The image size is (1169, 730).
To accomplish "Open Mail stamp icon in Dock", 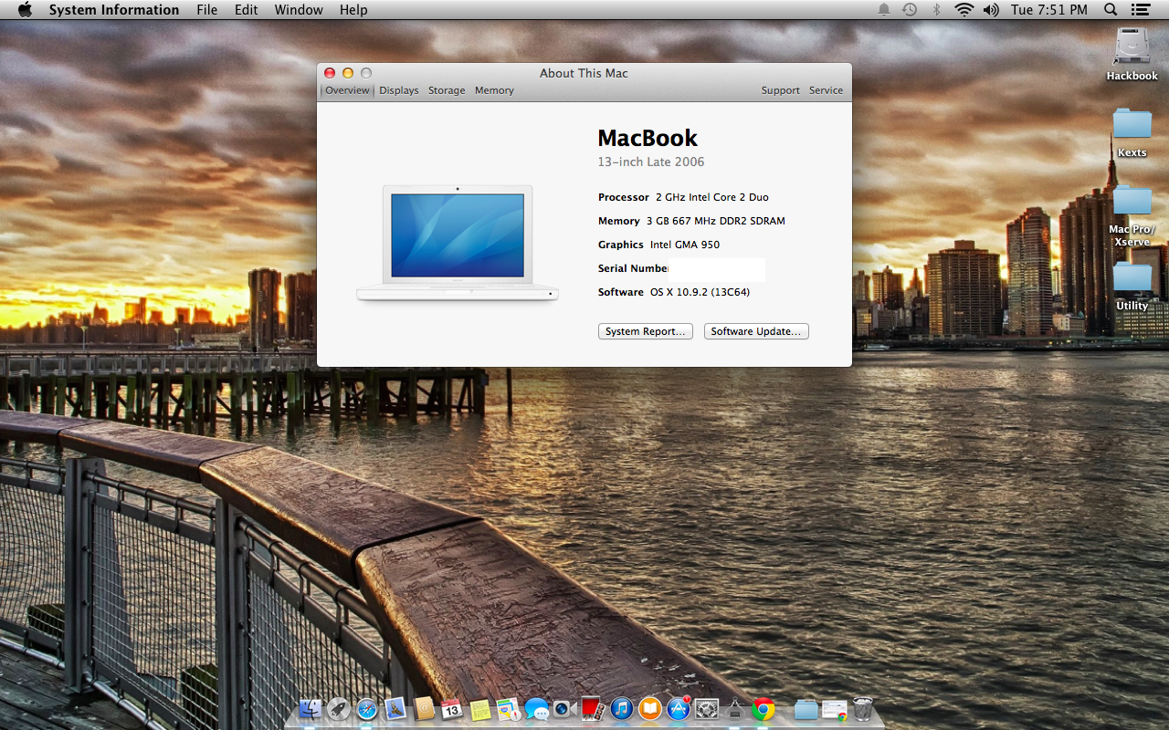I will pyautogui.click(x=395, y=709).
